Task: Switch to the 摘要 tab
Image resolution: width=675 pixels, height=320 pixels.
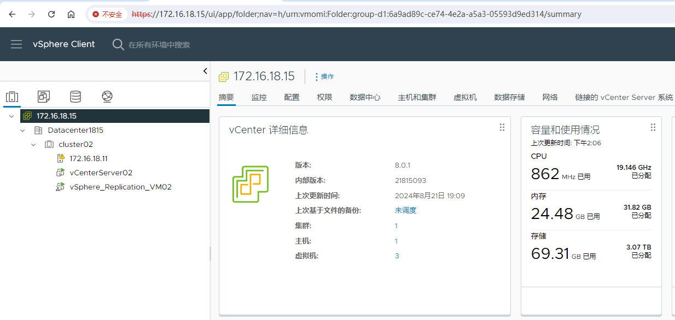Action: (x=226, y=97)
